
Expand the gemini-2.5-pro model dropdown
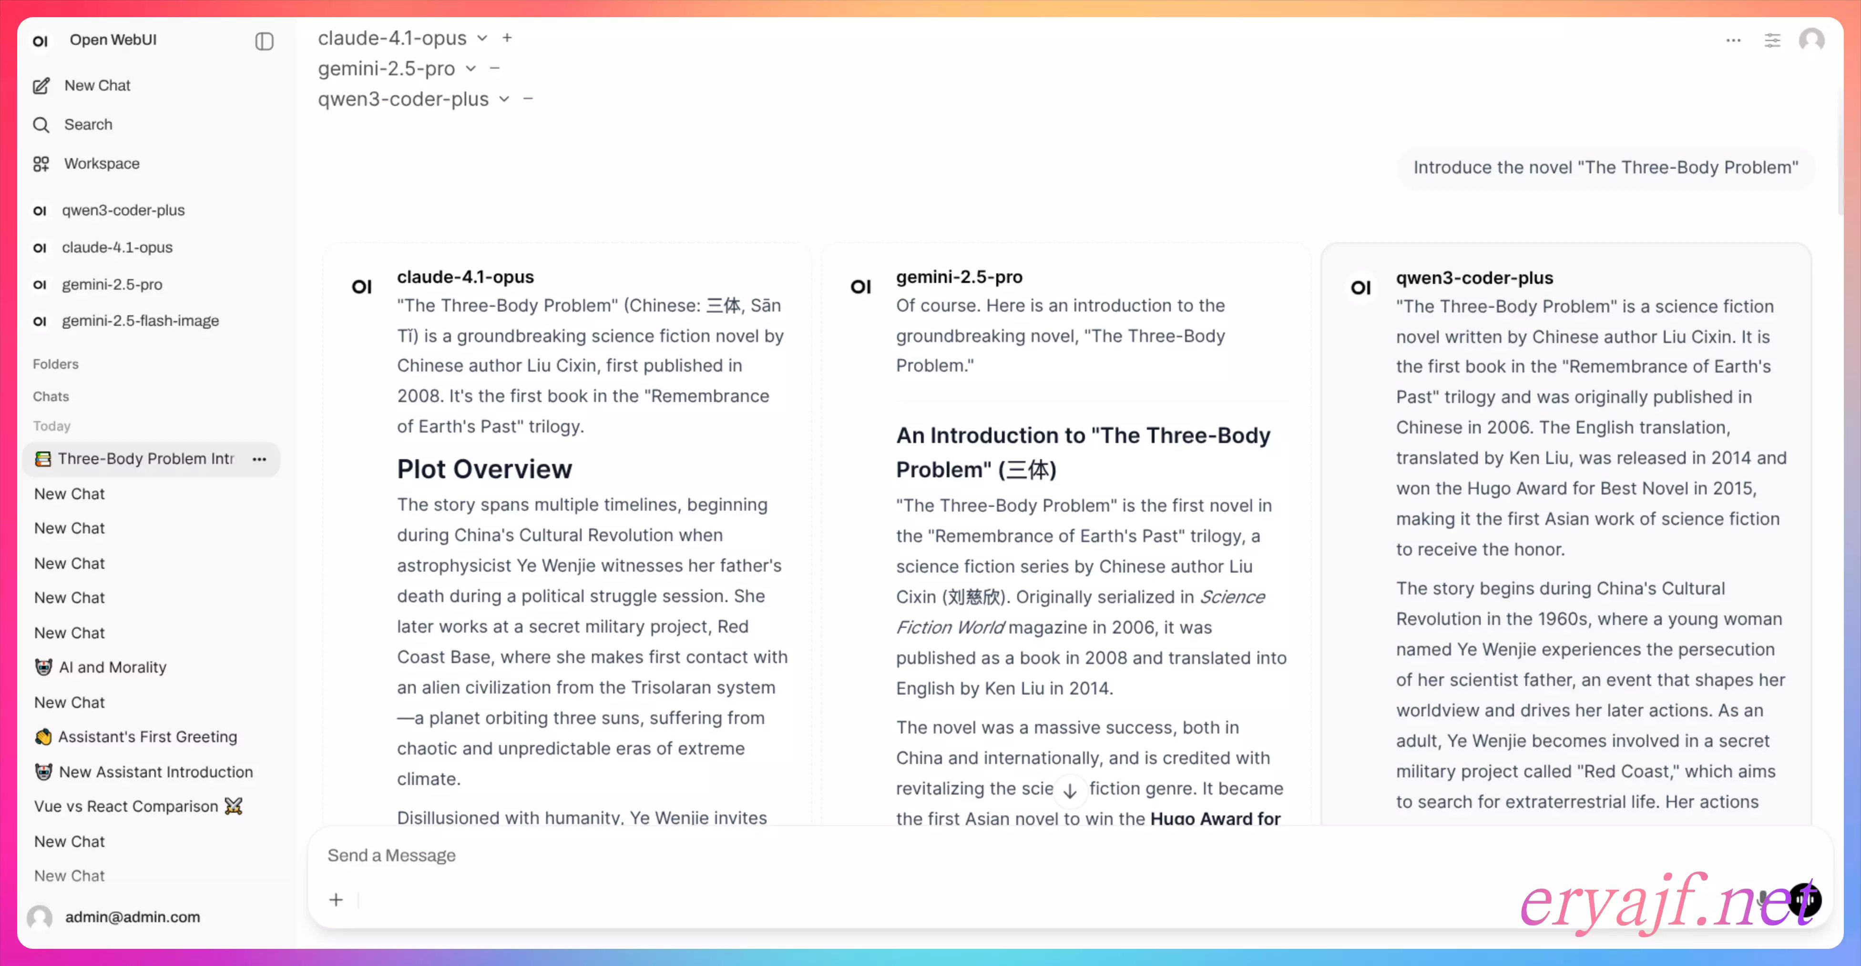click(471, 69)
